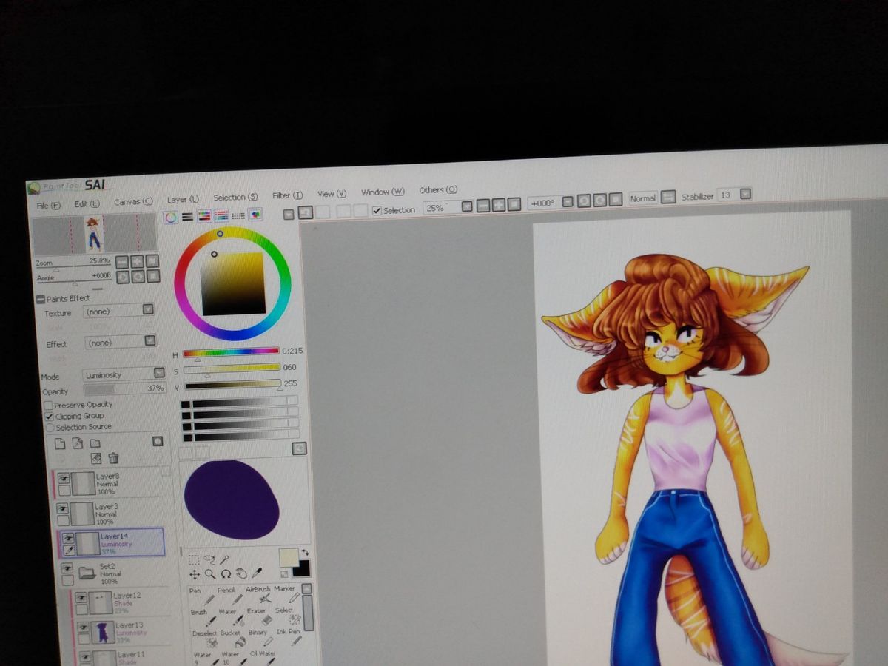Screen dimensions: 888x666
Task: Open the Effect dropdown
Action: (121, 343)
